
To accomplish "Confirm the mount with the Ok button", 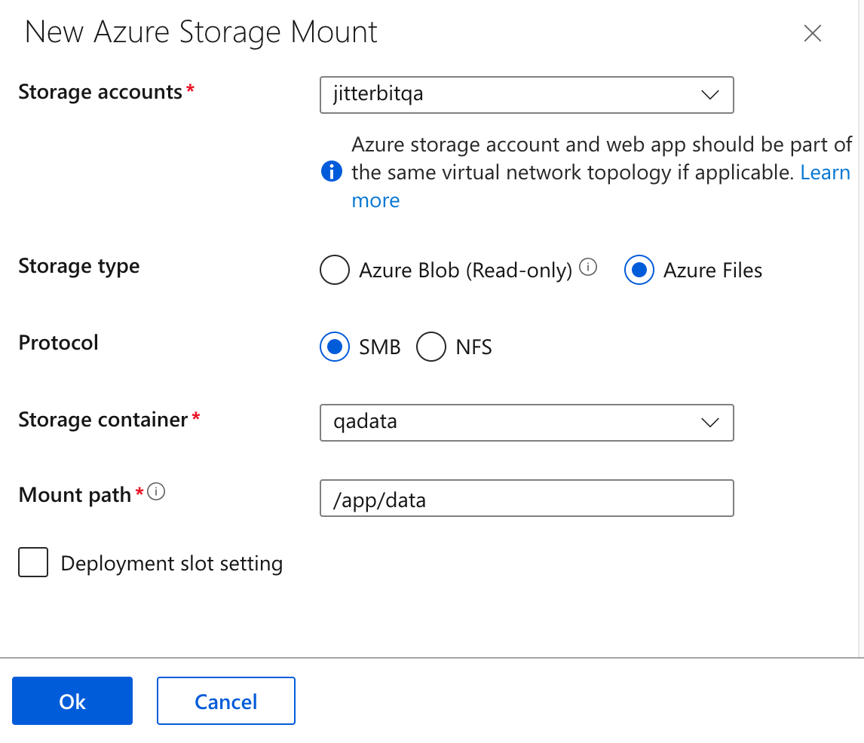I will coord(72,701).
